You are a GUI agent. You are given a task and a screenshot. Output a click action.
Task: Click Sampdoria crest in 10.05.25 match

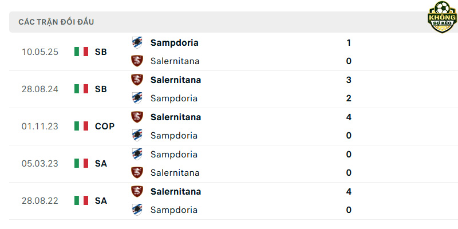coord(137,42)
